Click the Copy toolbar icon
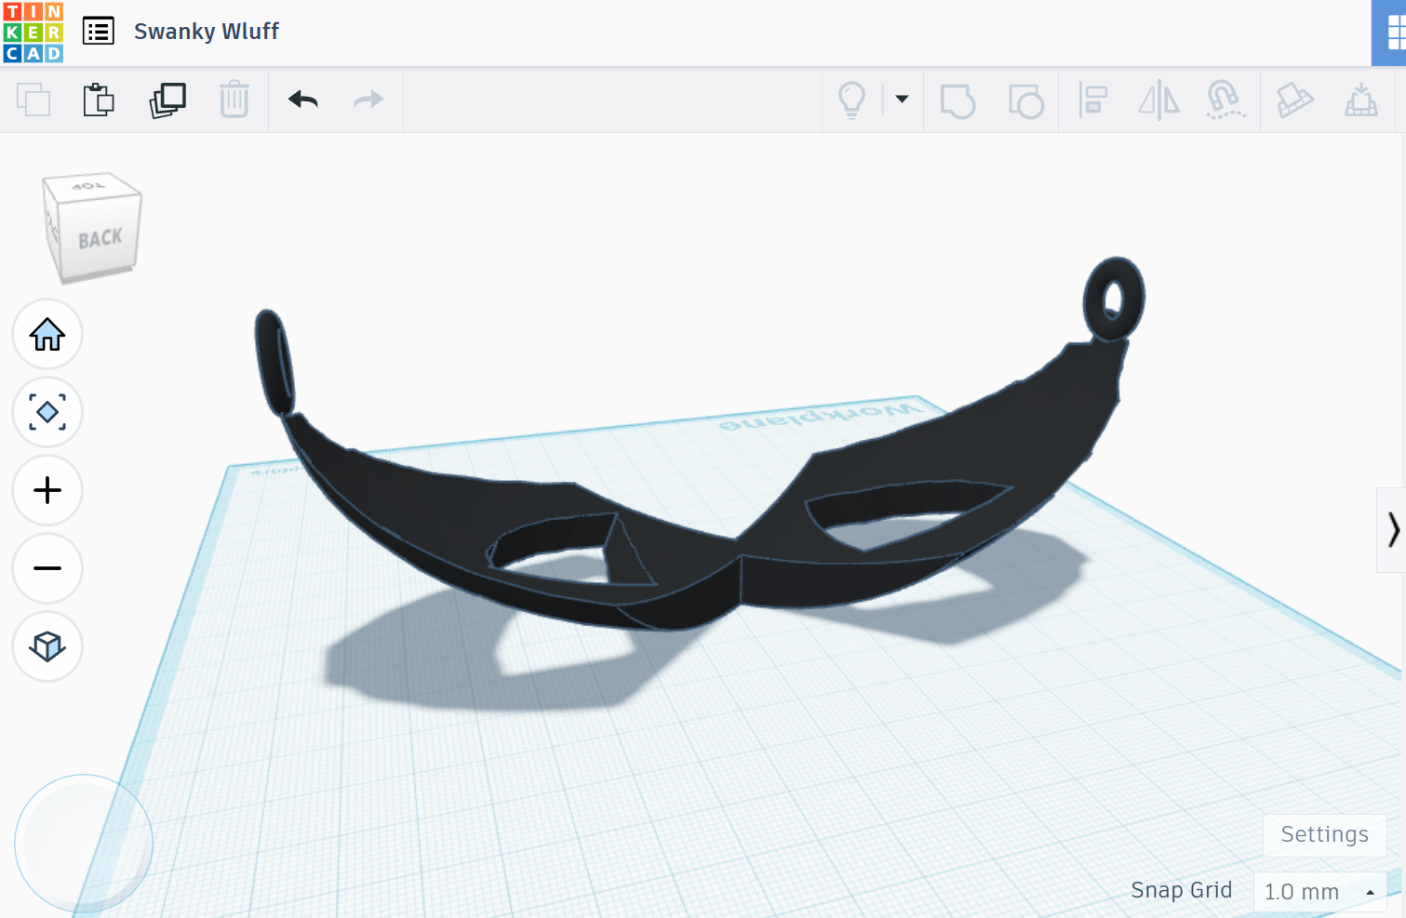Image resolution: width=1406 pixels, height=918 pixels. [33, 100]
